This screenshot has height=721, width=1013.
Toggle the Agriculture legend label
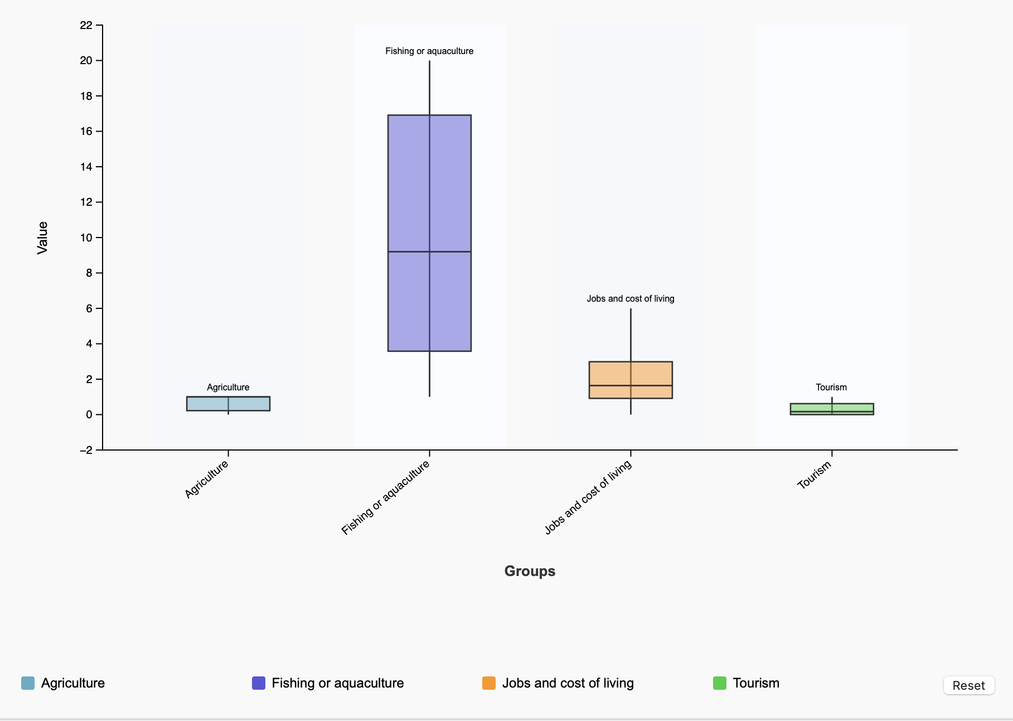(x=73, y=683)
